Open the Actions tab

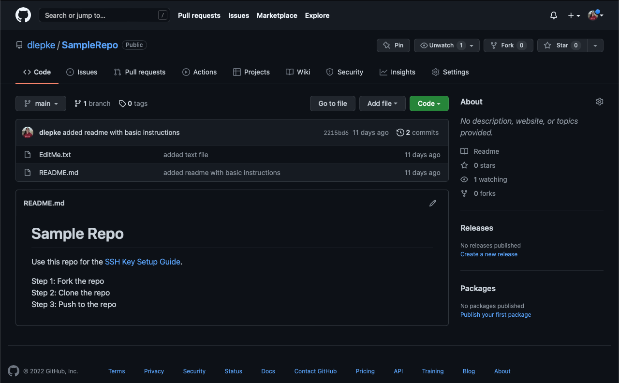(x=199, y=72)
